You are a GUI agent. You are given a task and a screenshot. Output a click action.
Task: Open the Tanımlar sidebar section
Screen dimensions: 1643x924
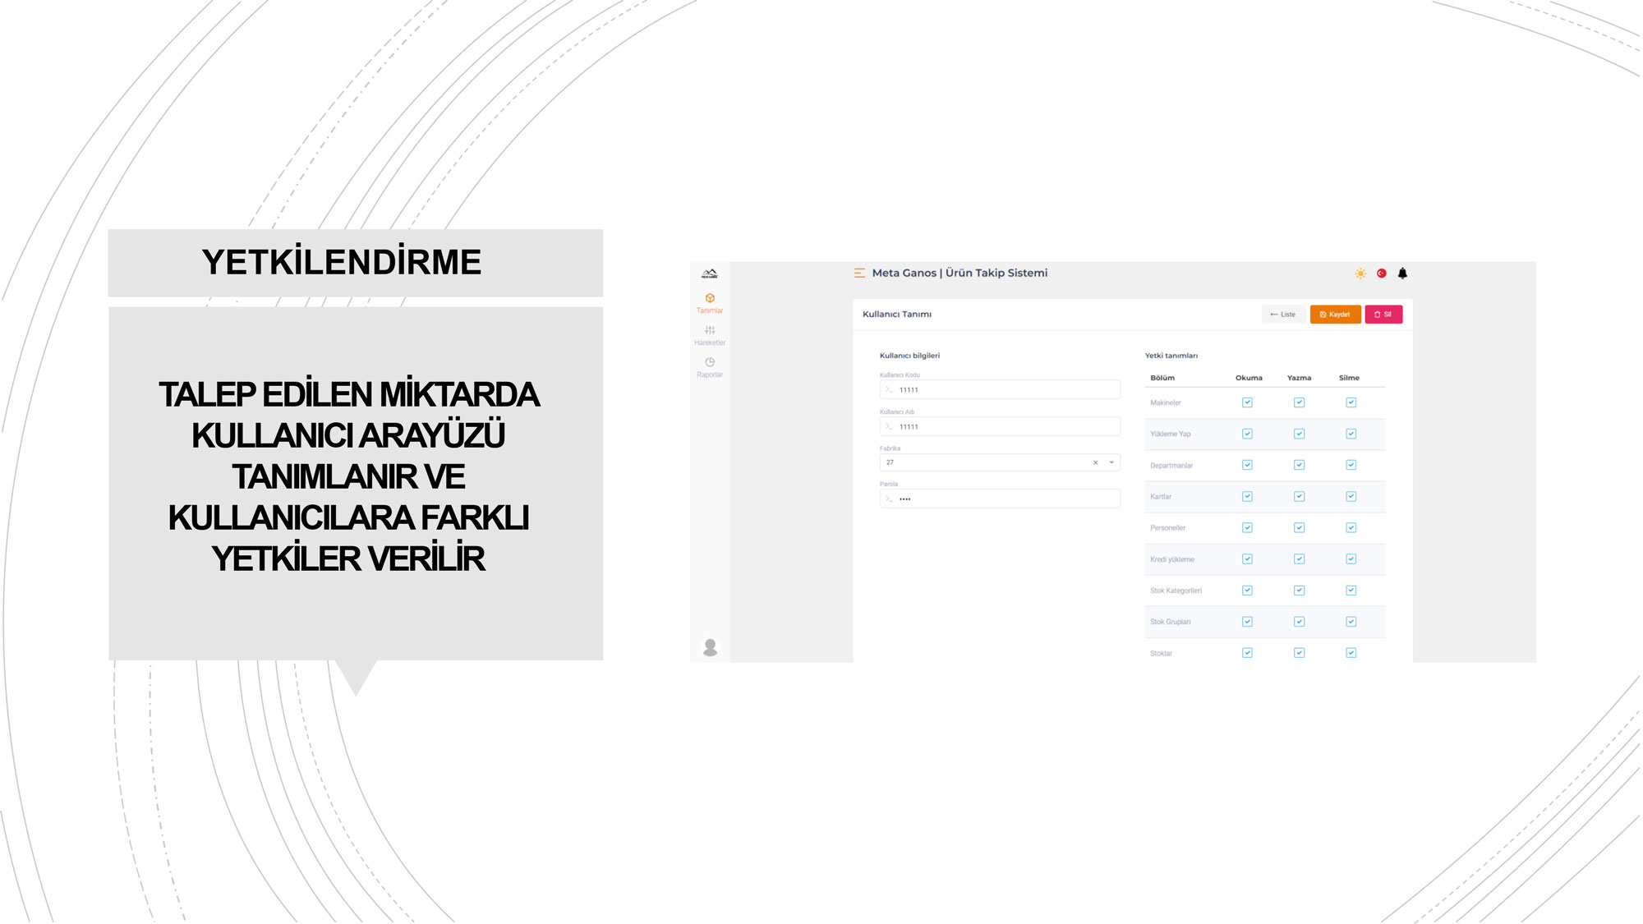[x=710, y=303]
